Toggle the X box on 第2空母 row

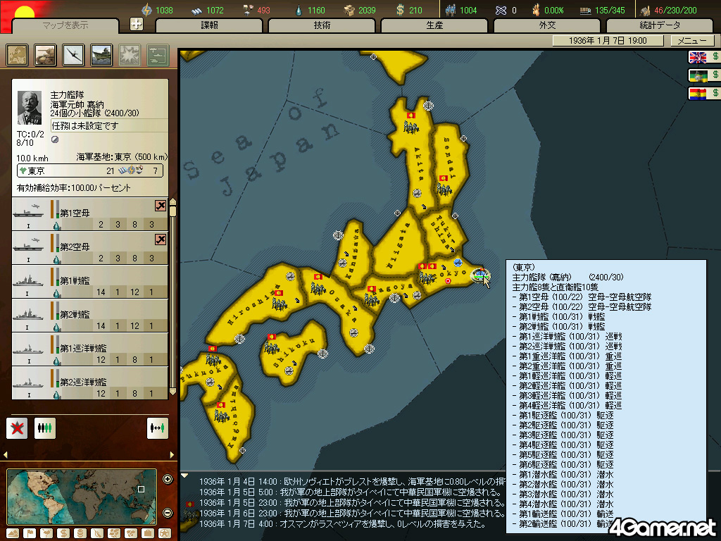(x=161, y=240)
